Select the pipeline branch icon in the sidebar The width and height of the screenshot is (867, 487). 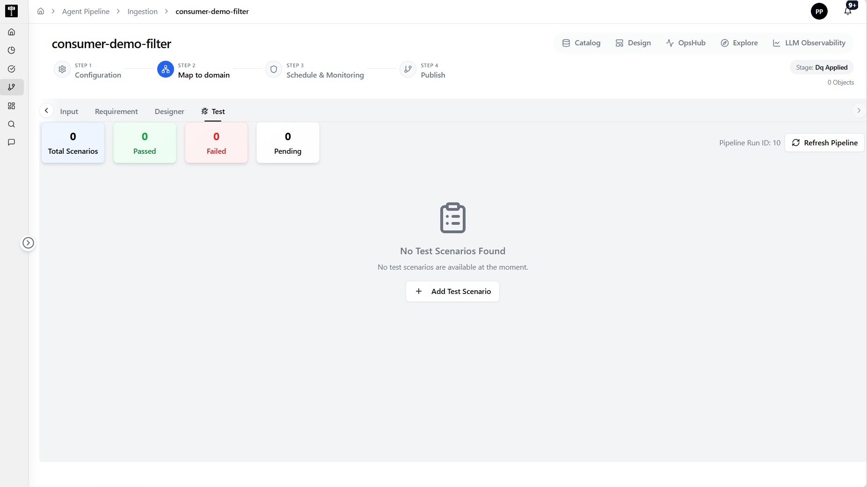(12, 87)
